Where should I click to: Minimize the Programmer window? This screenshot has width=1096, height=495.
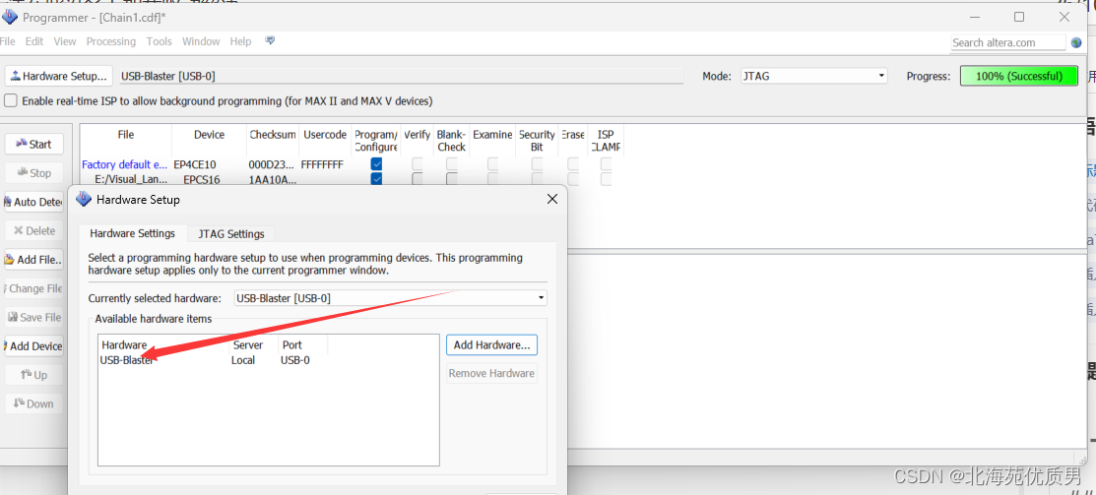tap(974, 17)
